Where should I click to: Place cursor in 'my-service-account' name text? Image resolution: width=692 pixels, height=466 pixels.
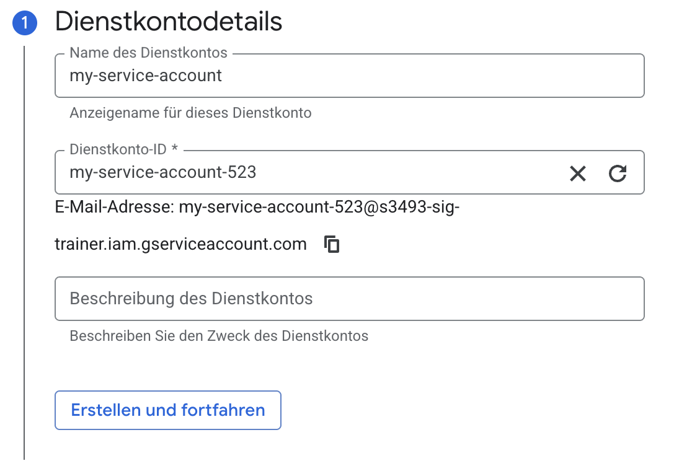coord(146,76)
